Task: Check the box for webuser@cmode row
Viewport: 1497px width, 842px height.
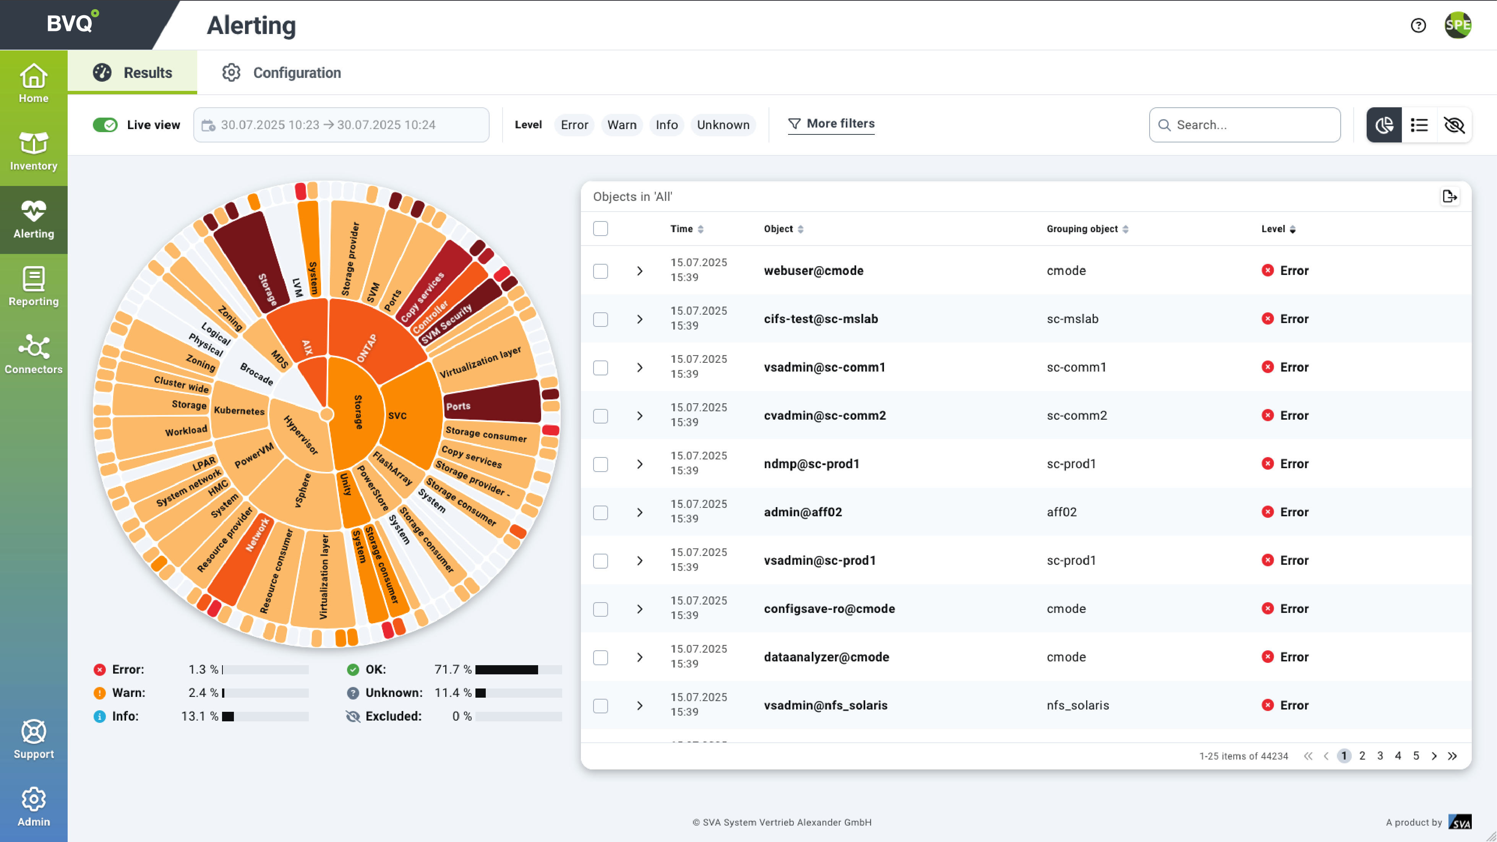Action: pyautogui.click(x=600, y=271)
